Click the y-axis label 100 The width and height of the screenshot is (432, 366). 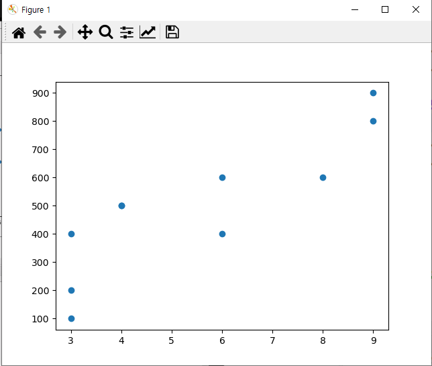40,319
